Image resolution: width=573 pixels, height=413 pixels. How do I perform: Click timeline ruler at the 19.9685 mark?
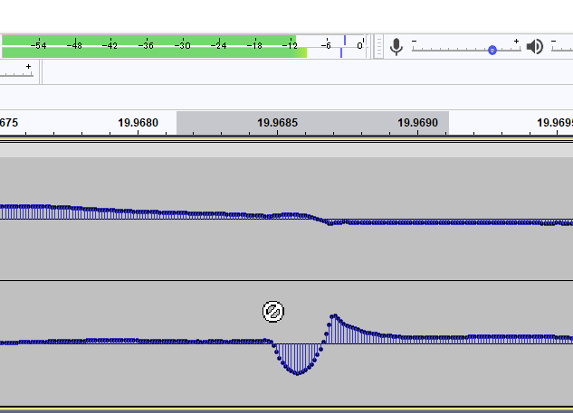click(277, 123)
